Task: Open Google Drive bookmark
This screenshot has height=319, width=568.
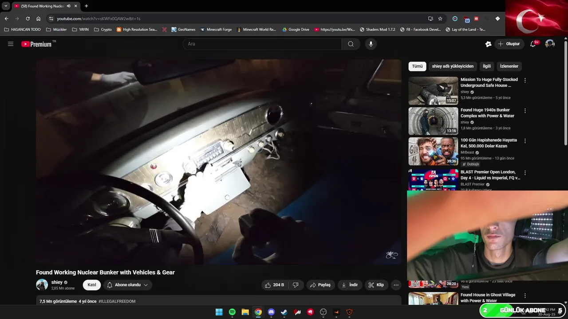Action: click(x=296, y=30)
